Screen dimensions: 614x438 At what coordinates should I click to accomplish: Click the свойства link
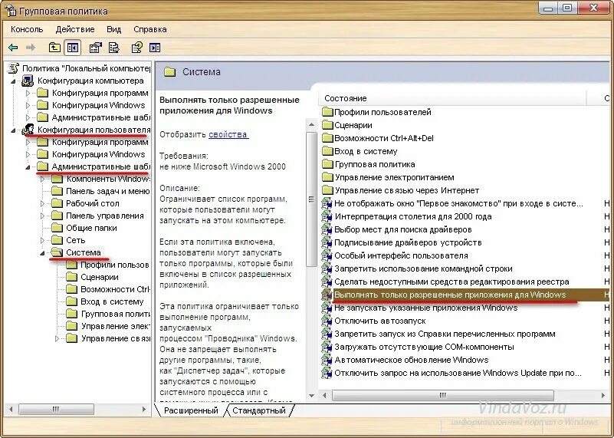pyautogui.click(x=228, y=134)
